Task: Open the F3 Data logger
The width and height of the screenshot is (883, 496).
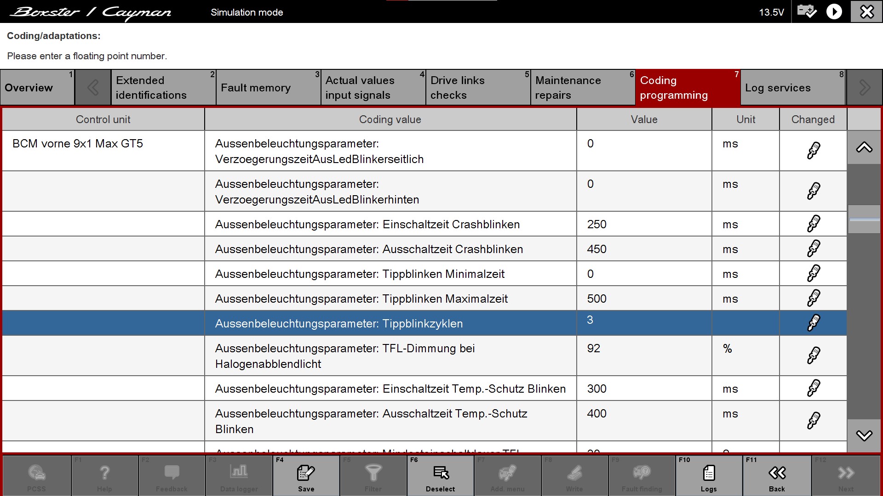Action: 239,475
